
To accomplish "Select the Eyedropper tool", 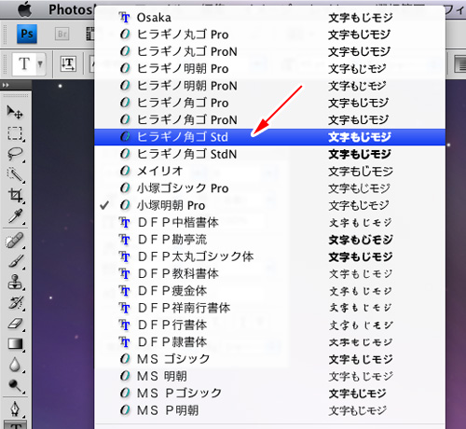I will [15, 216].
